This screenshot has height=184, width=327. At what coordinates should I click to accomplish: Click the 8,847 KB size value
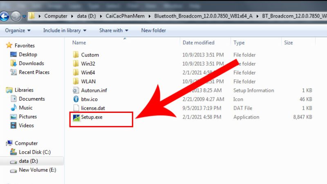(x=302, y=117)
